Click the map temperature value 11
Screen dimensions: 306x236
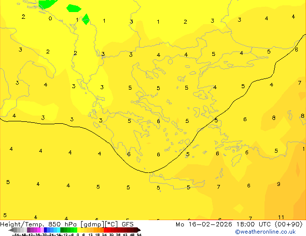point(281,217)
